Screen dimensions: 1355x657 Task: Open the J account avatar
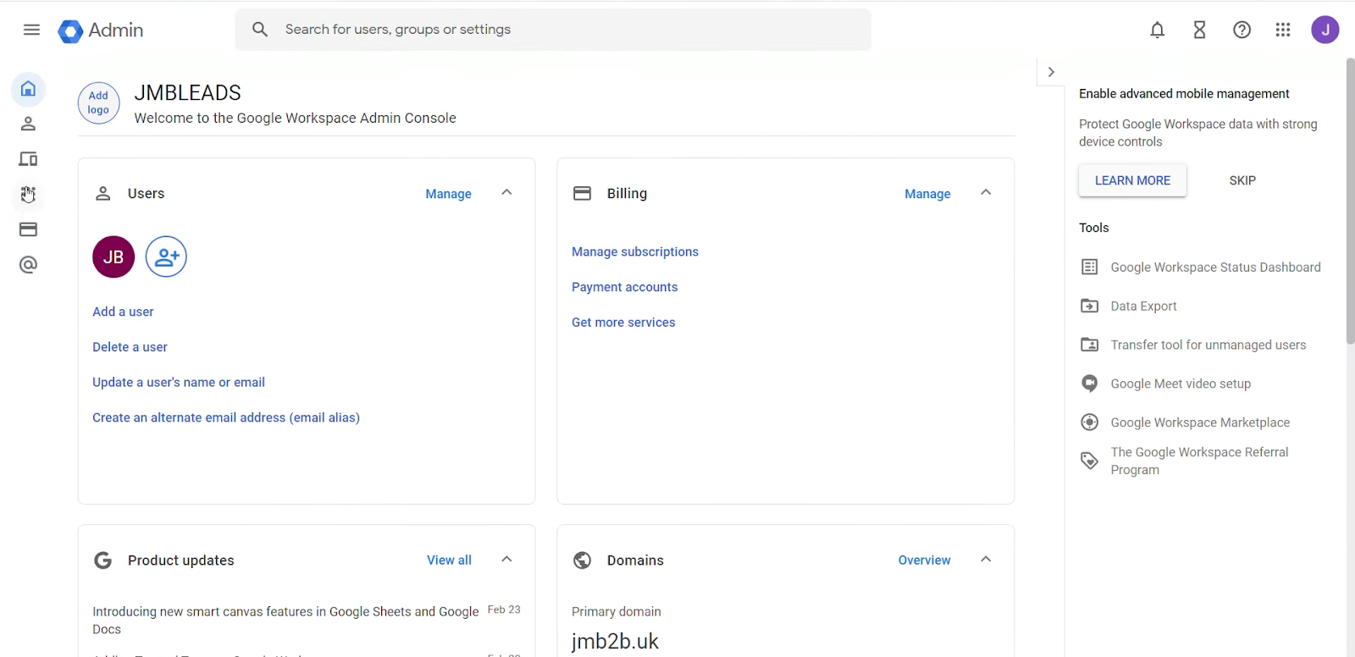pos(1325,30)
